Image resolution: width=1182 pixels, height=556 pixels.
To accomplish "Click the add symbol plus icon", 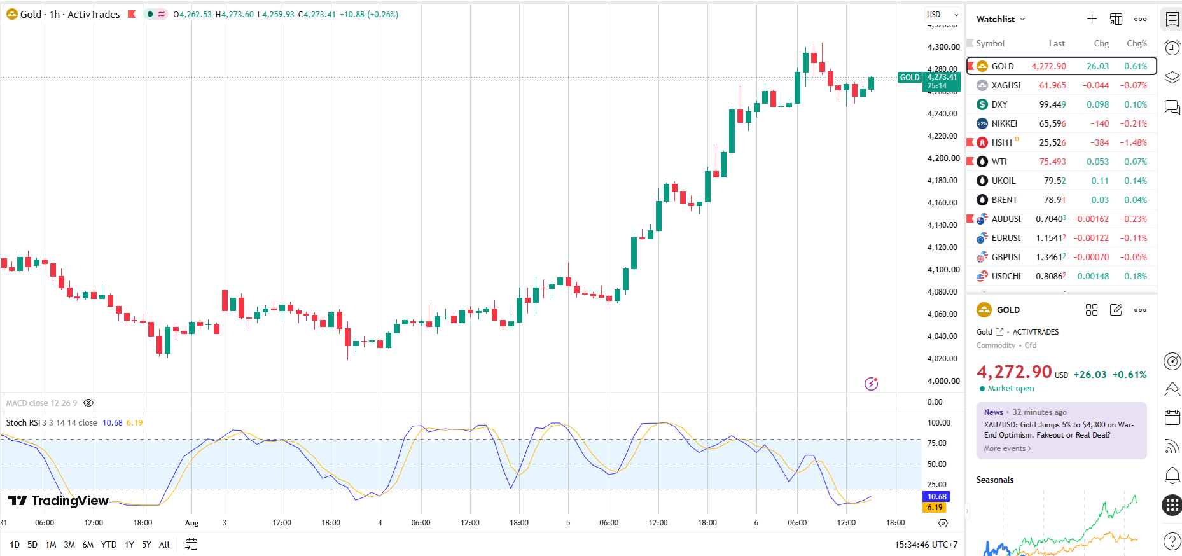I will [x=1092, y=19].
